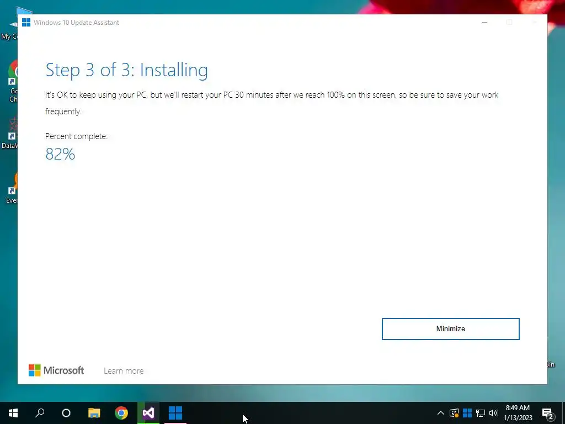
Task: Open the clock showing 8:49 AM
Action: [518, 413]
